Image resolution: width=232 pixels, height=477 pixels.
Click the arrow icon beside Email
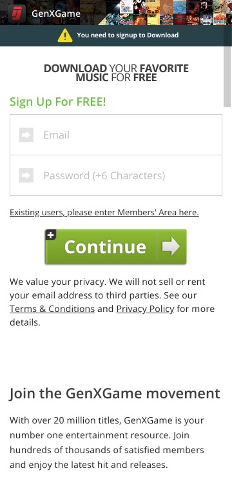point(26,135)
